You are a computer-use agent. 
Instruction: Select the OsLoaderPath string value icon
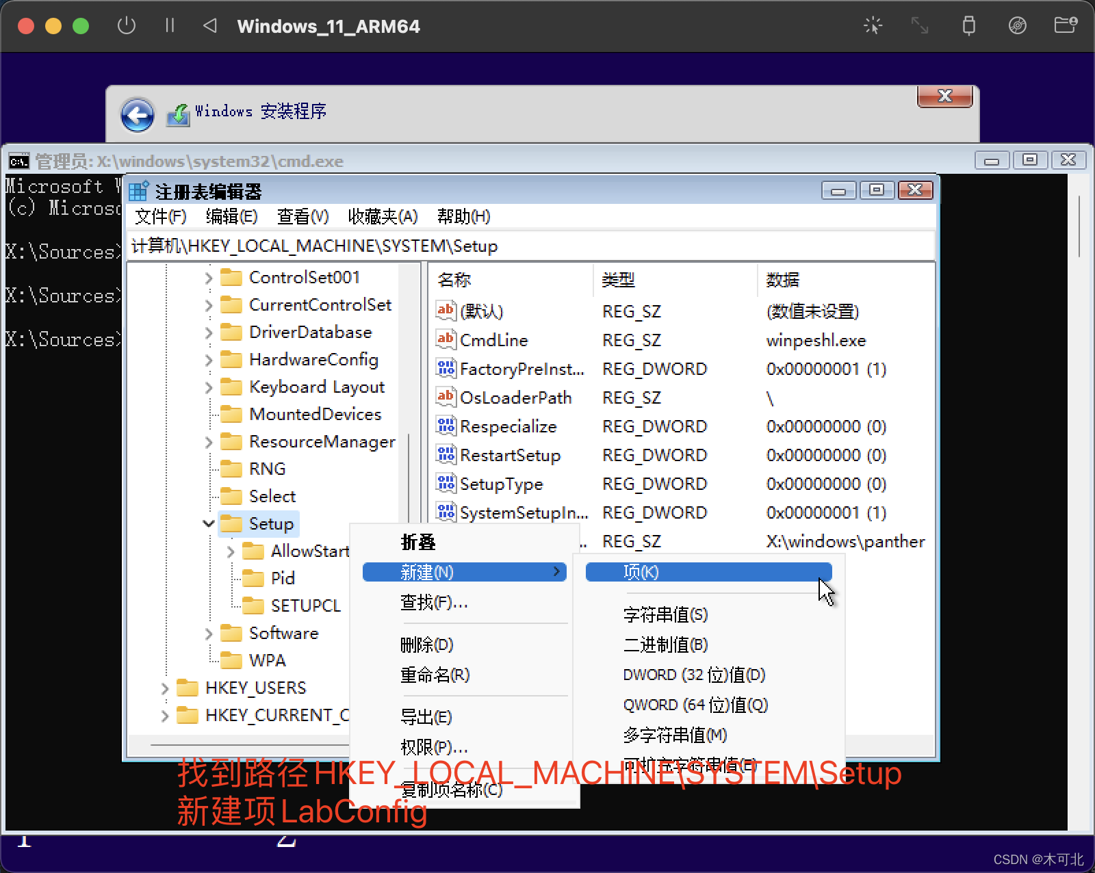[x=446, y=397]
